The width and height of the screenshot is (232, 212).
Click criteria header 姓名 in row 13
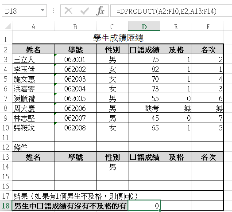(33, 157)
